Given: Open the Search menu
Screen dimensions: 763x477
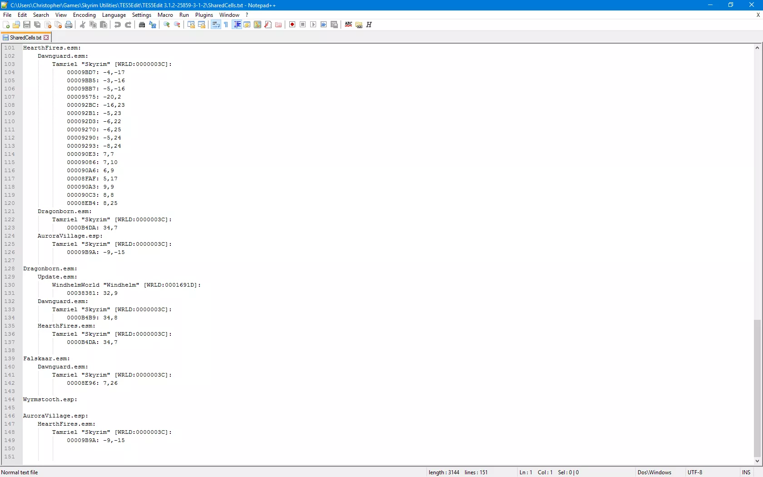Looking at the screenshot, I should pyautogui.click(x=41, y=15).
